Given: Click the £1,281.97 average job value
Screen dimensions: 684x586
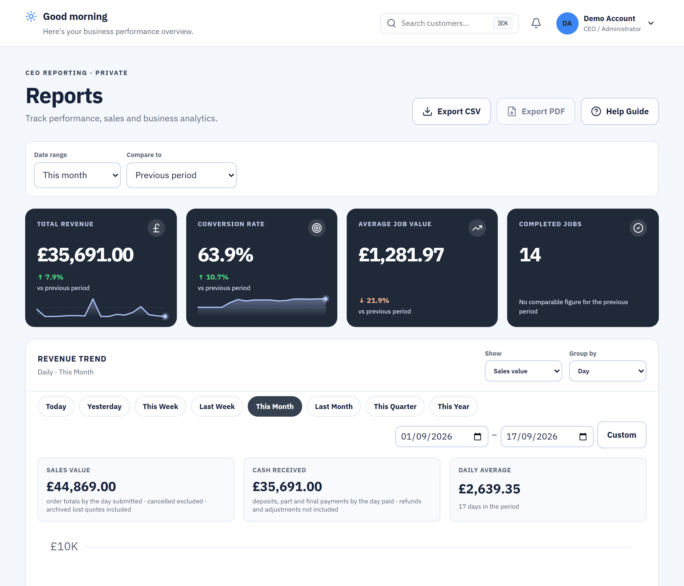Looking at the screenshot, I should pyautogui.click(x=401, y=255).
